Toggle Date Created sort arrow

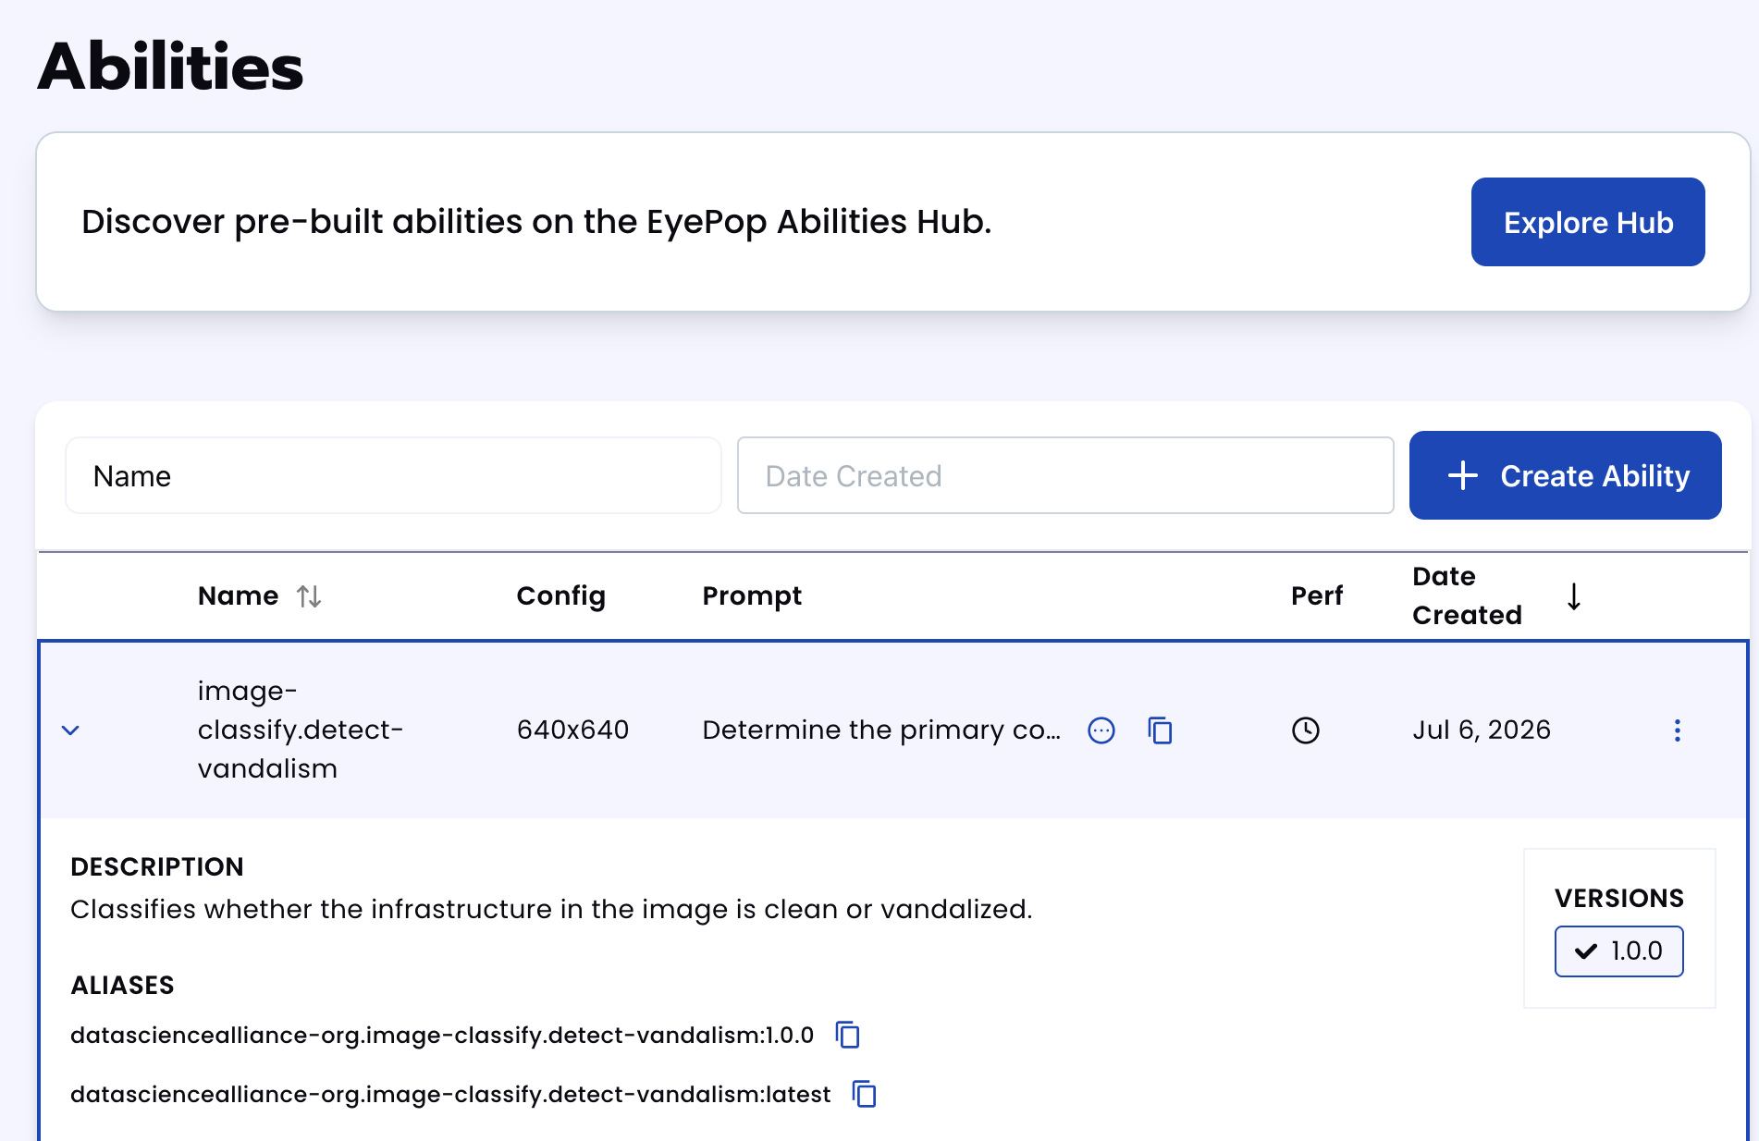[1573, 596]
